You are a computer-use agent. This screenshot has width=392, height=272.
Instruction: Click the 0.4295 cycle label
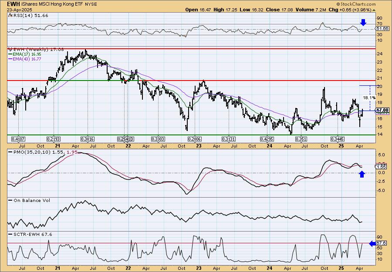(x=267, y=139)
